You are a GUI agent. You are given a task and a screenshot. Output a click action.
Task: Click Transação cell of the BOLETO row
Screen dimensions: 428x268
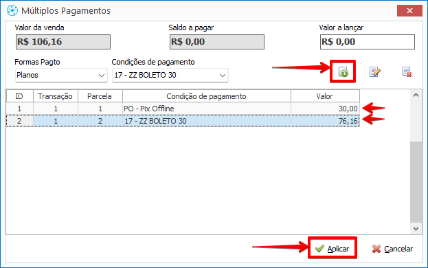point(56,121)
